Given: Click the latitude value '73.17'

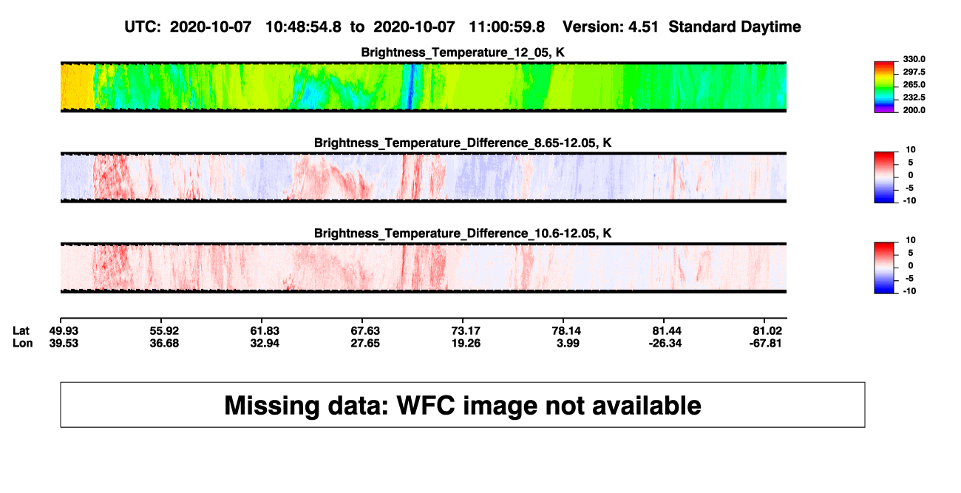Looking at the screenshot, I should (466, 330).
